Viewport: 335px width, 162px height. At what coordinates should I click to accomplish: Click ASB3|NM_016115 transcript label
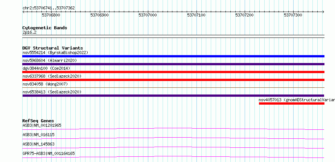38,135
